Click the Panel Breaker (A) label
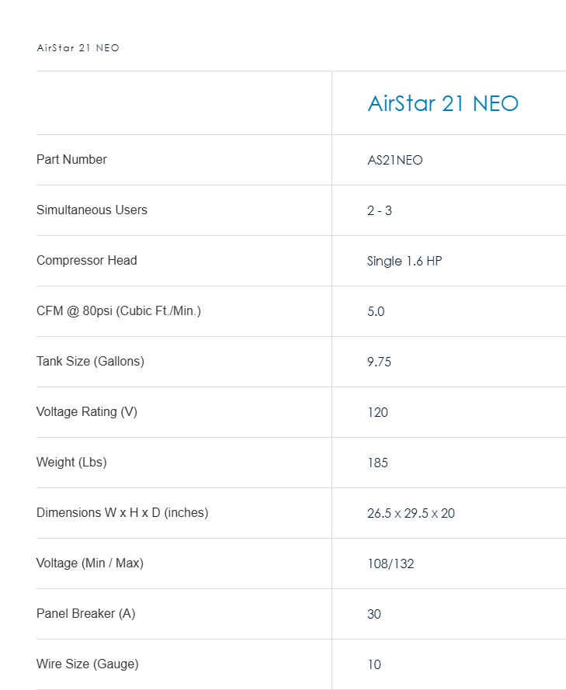The height and width of the screenshot is (690, 566). coord(85,613)
